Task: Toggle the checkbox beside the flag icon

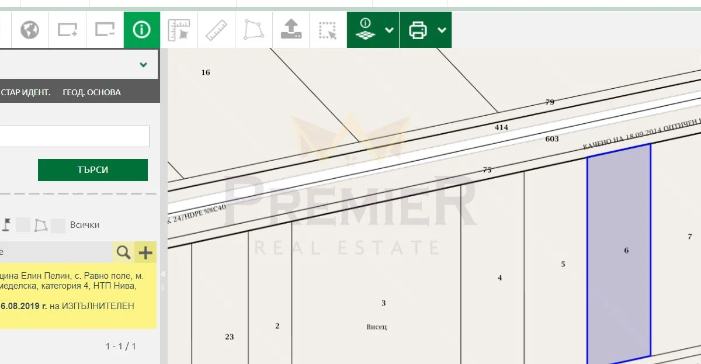Action: (23, 225)
